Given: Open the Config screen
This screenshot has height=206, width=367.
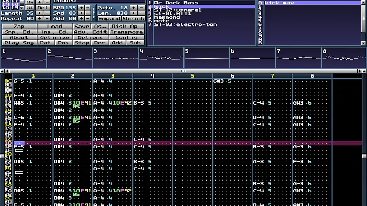Looking at the screenshot, I should 126,37.
